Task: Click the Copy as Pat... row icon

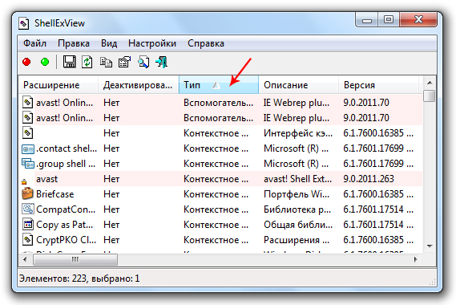Action: tap(28, 224)
